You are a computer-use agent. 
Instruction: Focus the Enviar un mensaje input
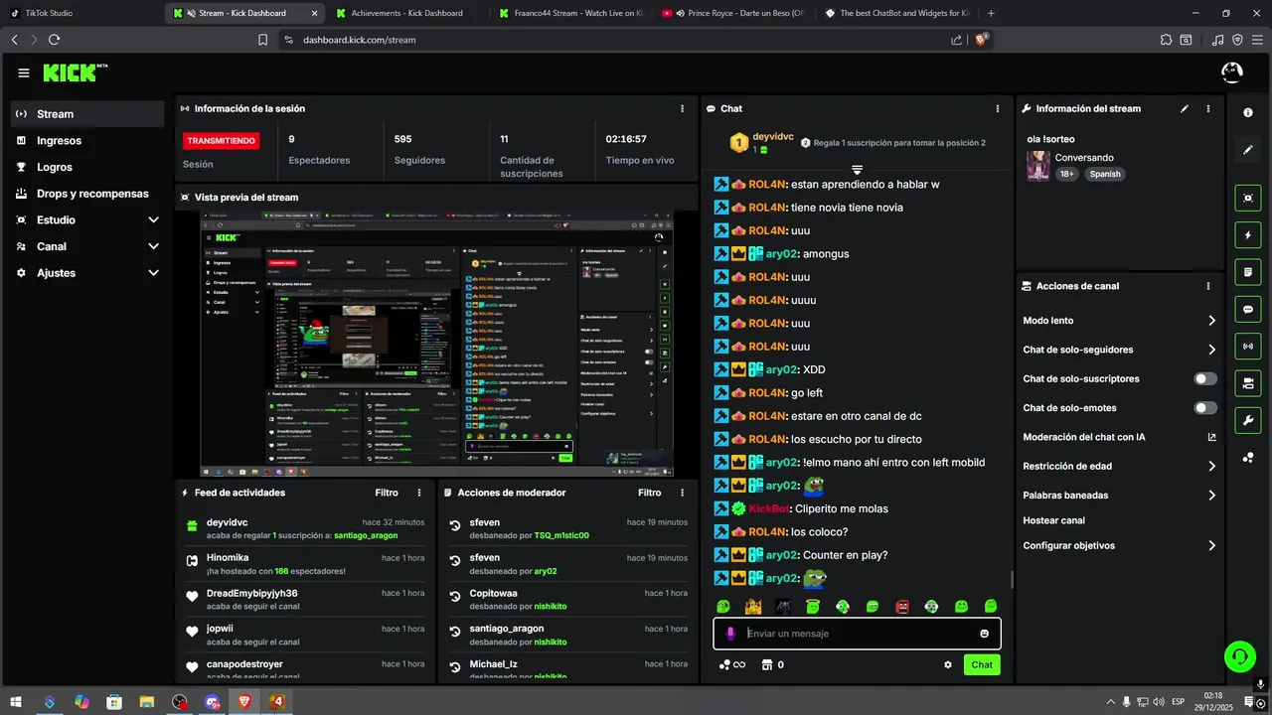tap(857, 634)
